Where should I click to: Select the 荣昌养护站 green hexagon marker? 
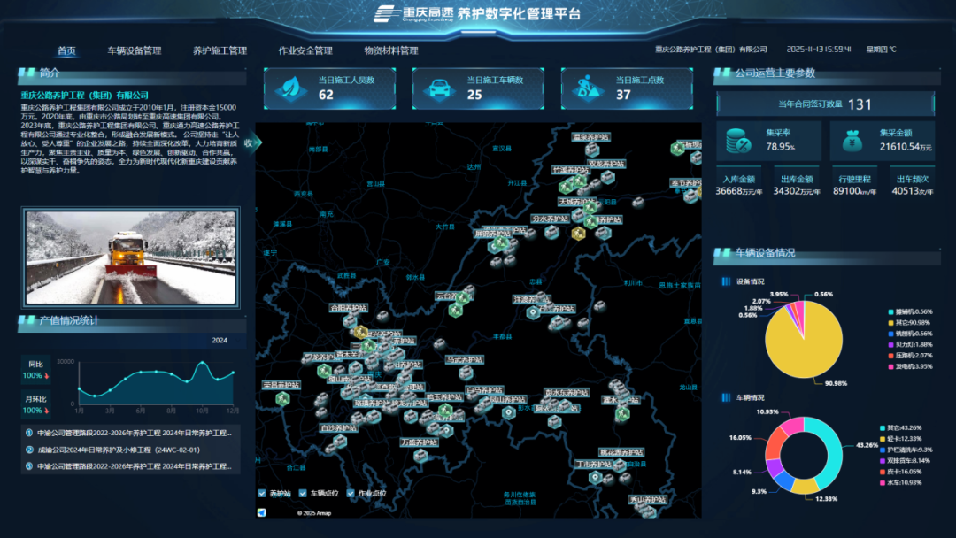[283, 399]
